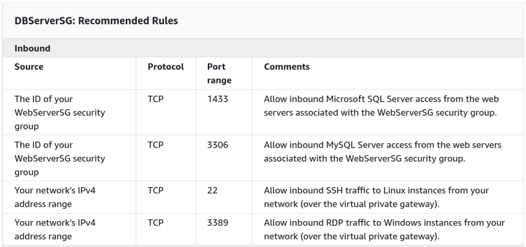This screenshot has width=526, height=247.
Task: Click the Inbound section header row
Action: (x=33, y=48)
